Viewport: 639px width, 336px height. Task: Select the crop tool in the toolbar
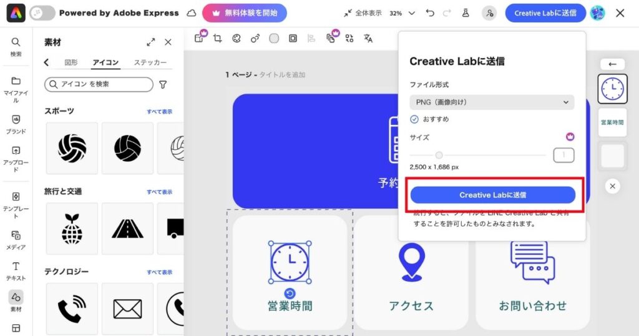(x=217, y=39)
